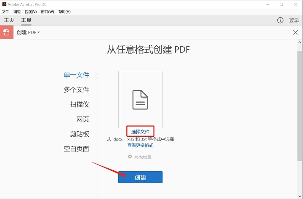Click the Adobe Acrobat logo in title bar
The width and height of the screenshot is (303, 199).
(4, 4)
